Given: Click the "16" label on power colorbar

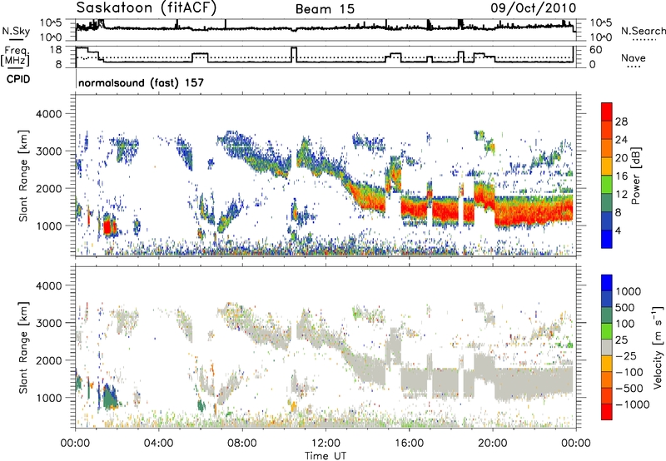Looking at the screenshot, I should pos(621,176).
